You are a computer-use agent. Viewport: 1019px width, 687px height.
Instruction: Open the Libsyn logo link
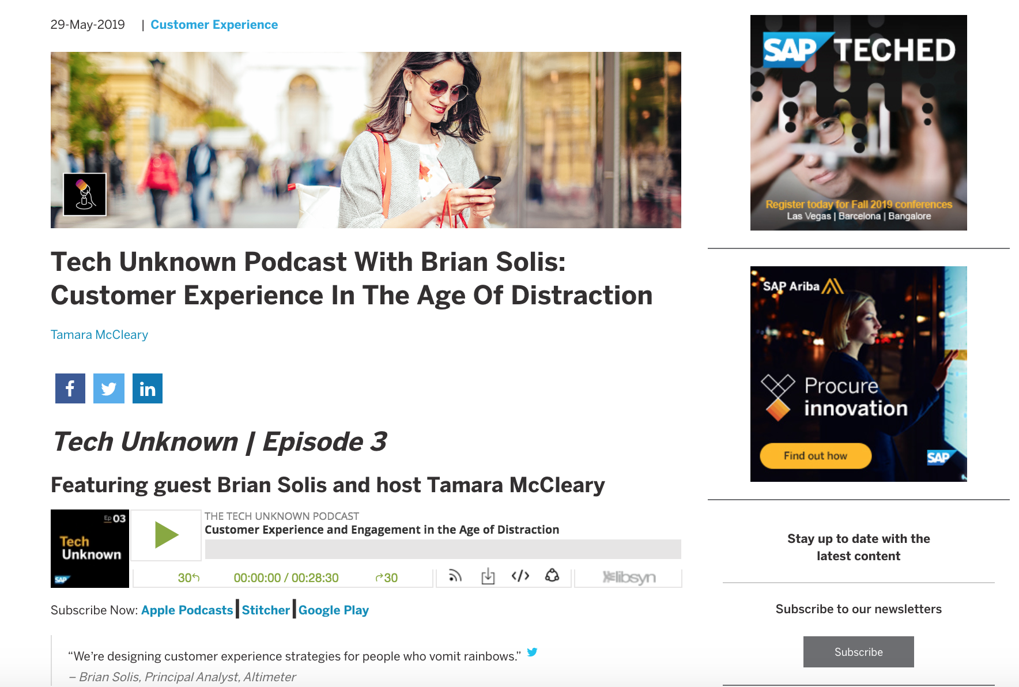629,577
